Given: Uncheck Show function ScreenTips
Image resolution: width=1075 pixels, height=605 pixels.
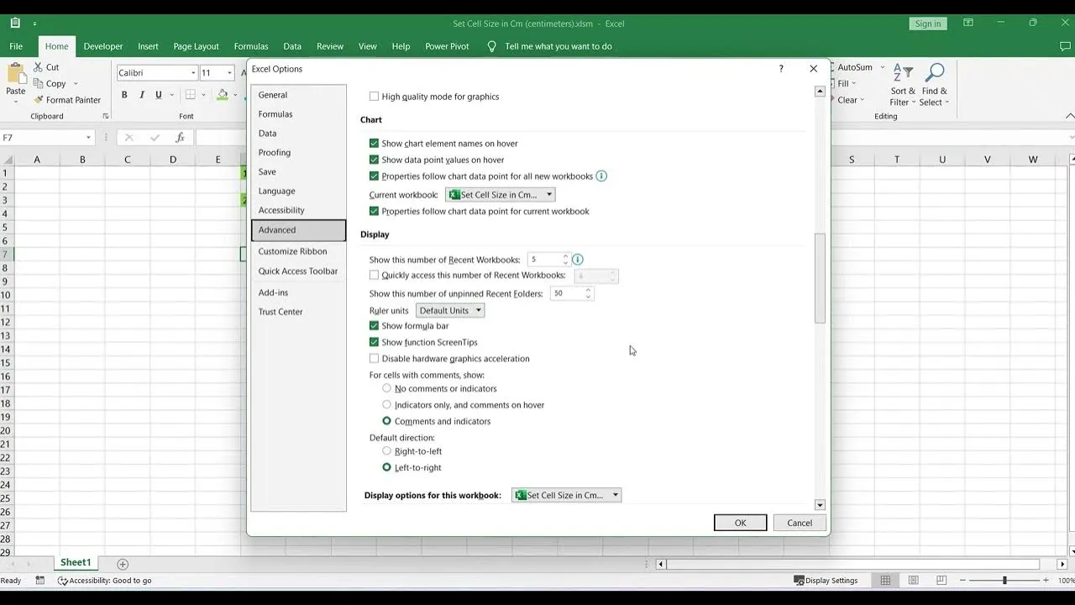Looking at the screenshot, I should point(374,342).
